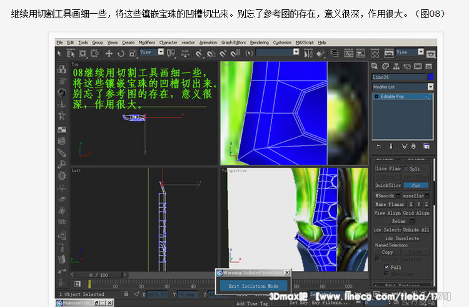Open the Layer Manager icon

click(x=335, y=54)
